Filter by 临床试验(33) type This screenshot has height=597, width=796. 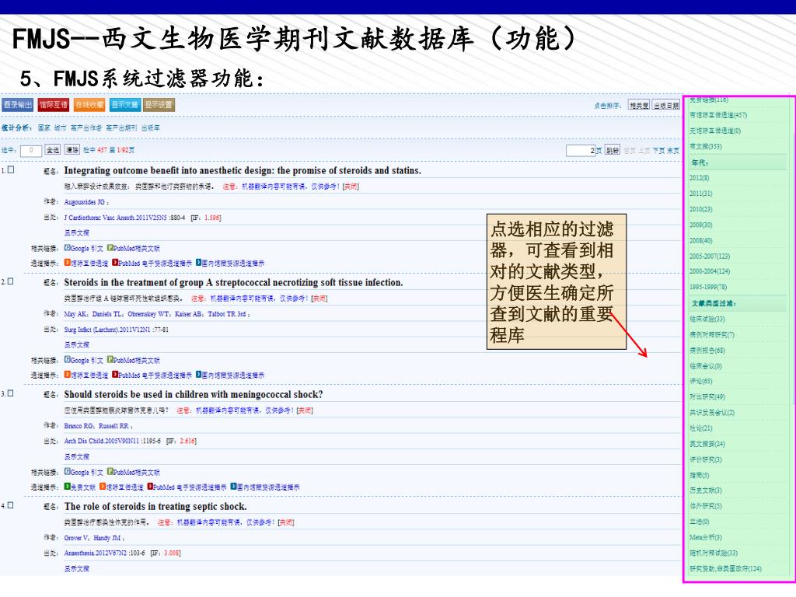[707, 319]
